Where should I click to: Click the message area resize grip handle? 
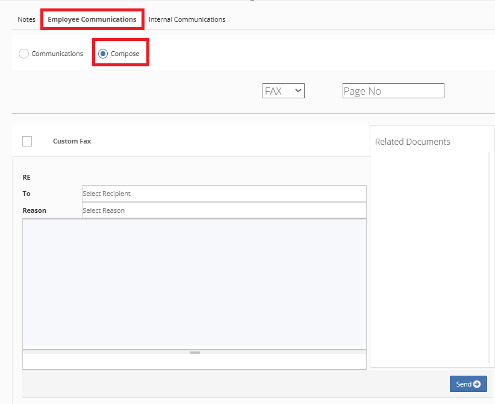195,352
